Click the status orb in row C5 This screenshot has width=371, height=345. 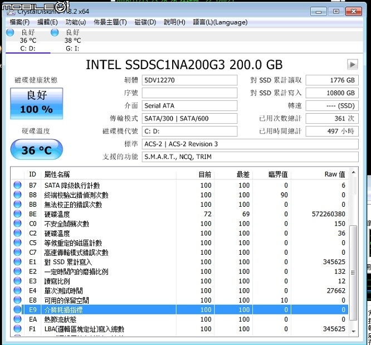click(x=17, y=242)
